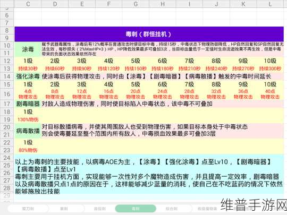Select the 持续300秒 cell
Image resolution: width=287 pixels, height=215 pixels.
click(x=270, y=68)
